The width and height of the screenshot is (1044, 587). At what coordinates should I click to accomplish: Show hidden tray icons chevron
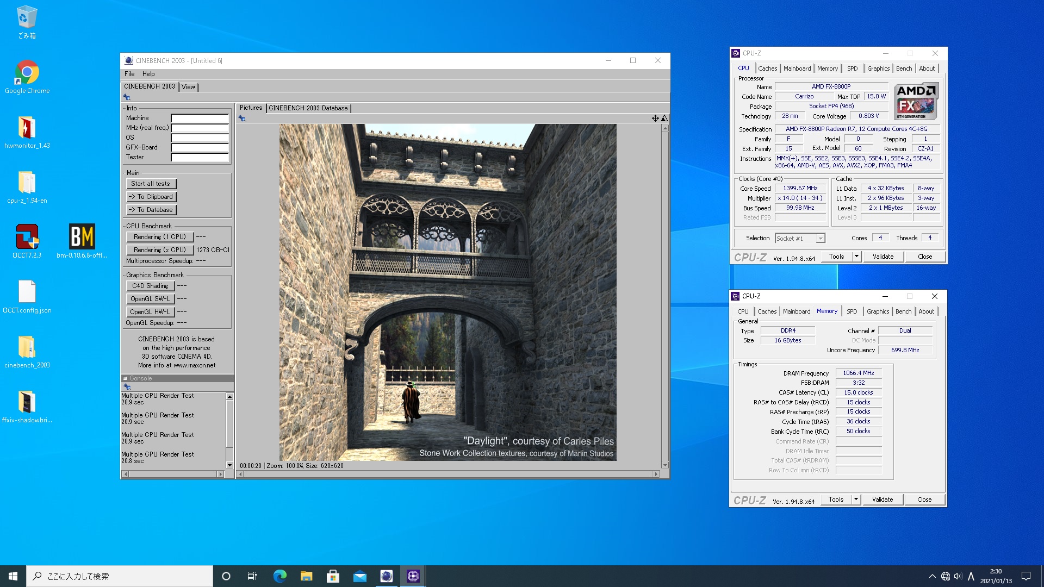tap(932, 576)
